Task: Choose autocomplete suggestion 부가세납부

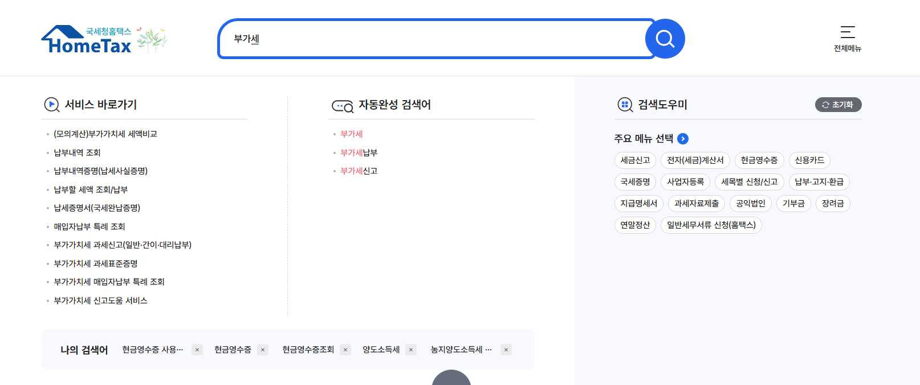Action: coord(359,153)
